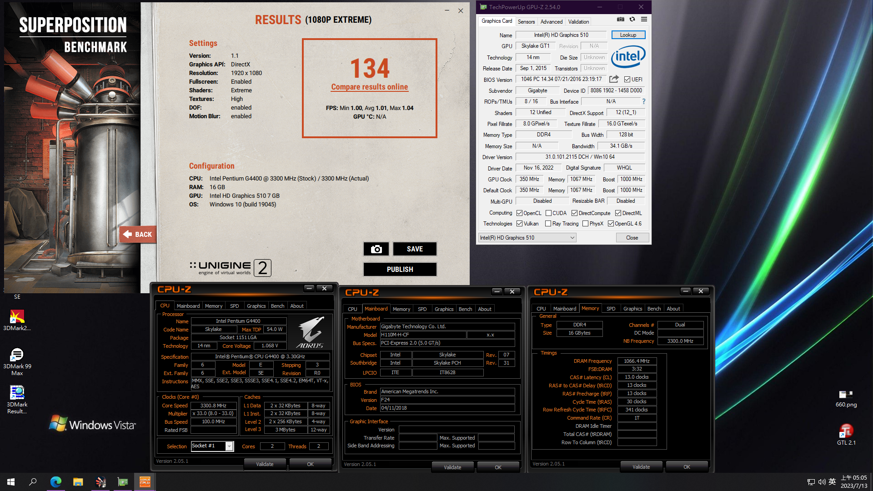Click the PUBLISH button
The width and height of the screenshot is (873, 491).
tap(400, 269)
